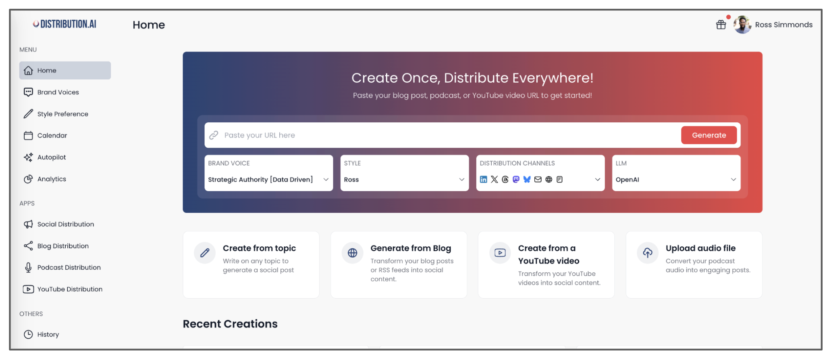Open the Generate from Blog card

click(x=398, y=264)
